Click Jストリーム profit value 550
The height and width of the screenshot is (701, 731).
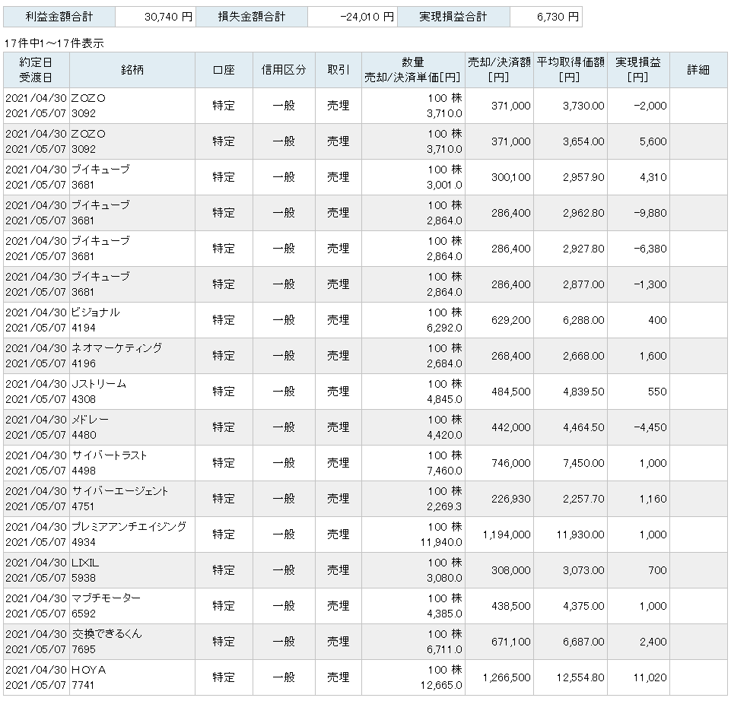click(657, 392)
